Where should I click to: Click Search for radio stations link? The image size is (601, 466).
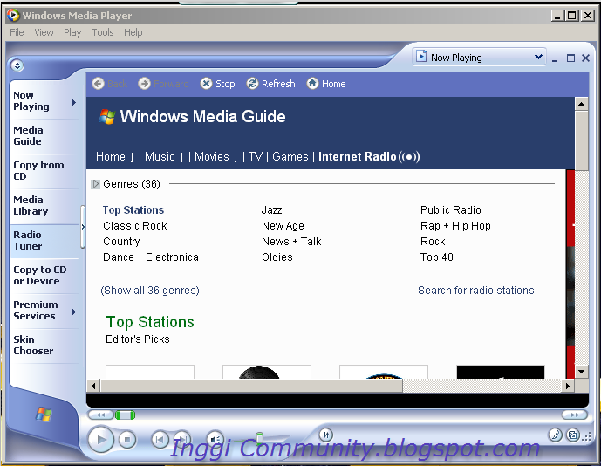tap(476, 291)
